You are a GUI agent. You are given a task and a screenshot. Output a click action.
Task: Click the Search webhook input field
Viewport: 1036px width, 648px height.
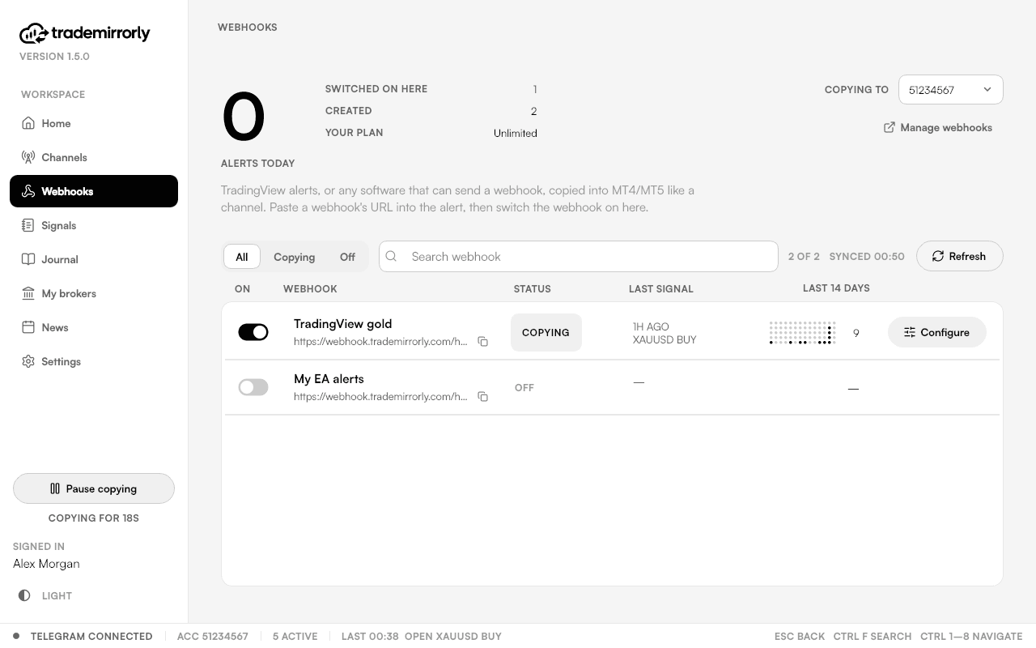(x=579, y=256)
